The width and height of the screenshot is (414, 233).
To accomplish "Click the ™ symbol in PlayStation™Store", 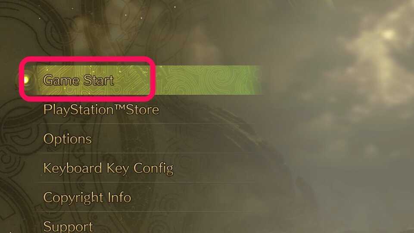I will [119, 107].
